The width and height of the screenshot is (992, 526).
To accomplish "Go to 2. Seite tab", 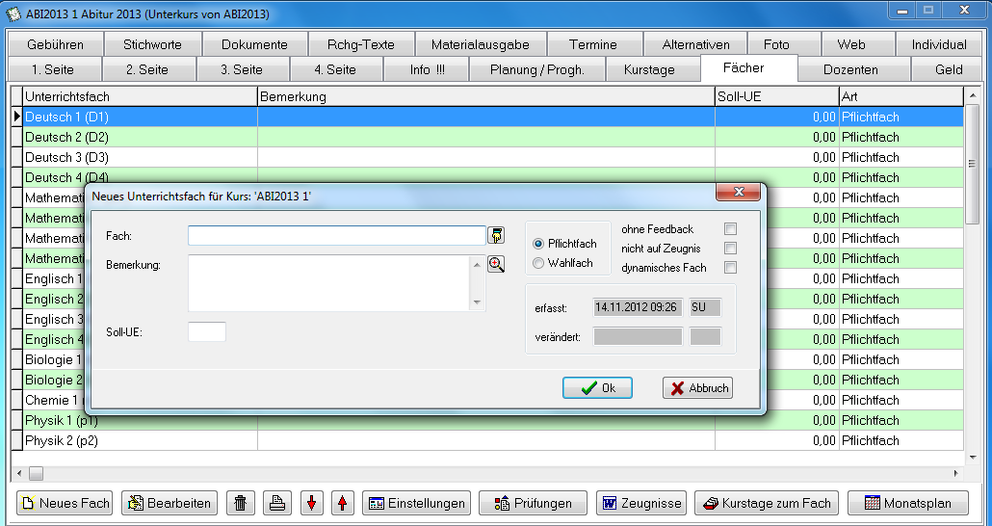I will pyautogui.click(x=149, y=69).
